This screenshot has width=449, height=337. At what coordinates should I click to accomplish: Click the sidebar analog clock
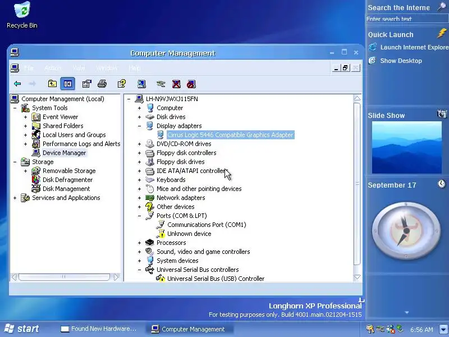click(x=406, y=231)
